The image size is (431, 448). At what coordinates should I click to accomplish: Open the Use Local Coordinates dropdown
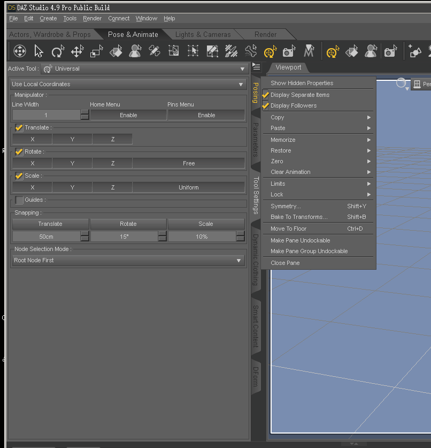pyautogui.click(x=128, y=84)
